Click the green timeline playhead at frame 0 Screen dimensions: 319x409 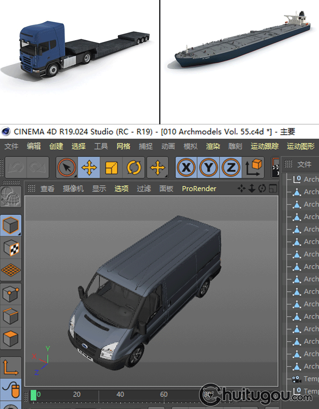click(34, 395)
